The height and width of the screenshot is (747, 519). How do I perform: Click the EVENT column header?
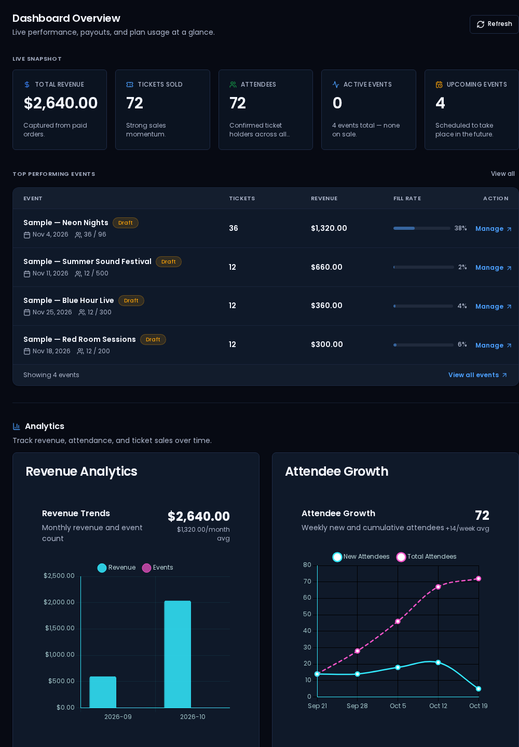pos(33,199)
